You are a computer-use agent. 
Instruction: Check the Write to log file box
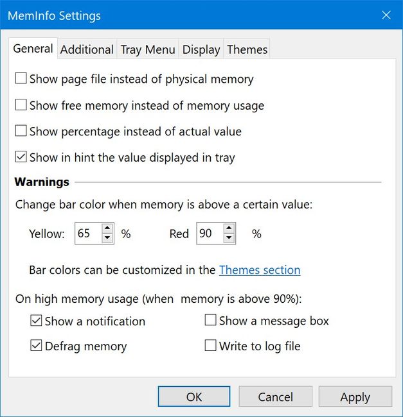[210, 346]
